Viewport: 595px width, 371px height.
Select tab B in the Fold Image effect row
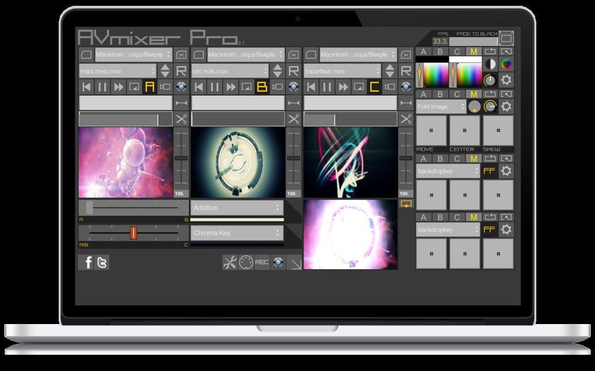(440, 94)
